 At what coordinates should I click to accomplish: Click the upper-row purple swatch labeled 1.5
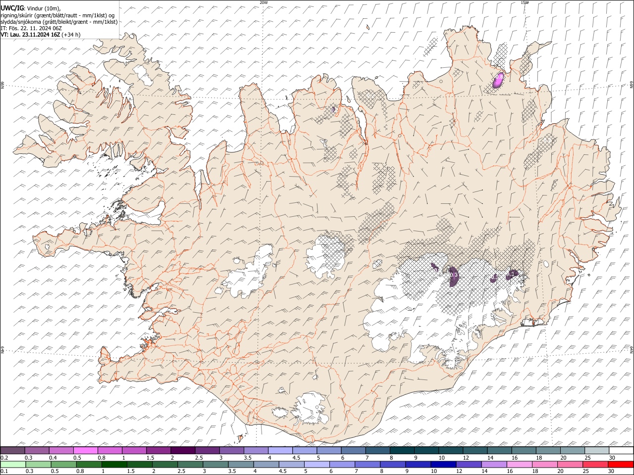click(x=158, y=450)
